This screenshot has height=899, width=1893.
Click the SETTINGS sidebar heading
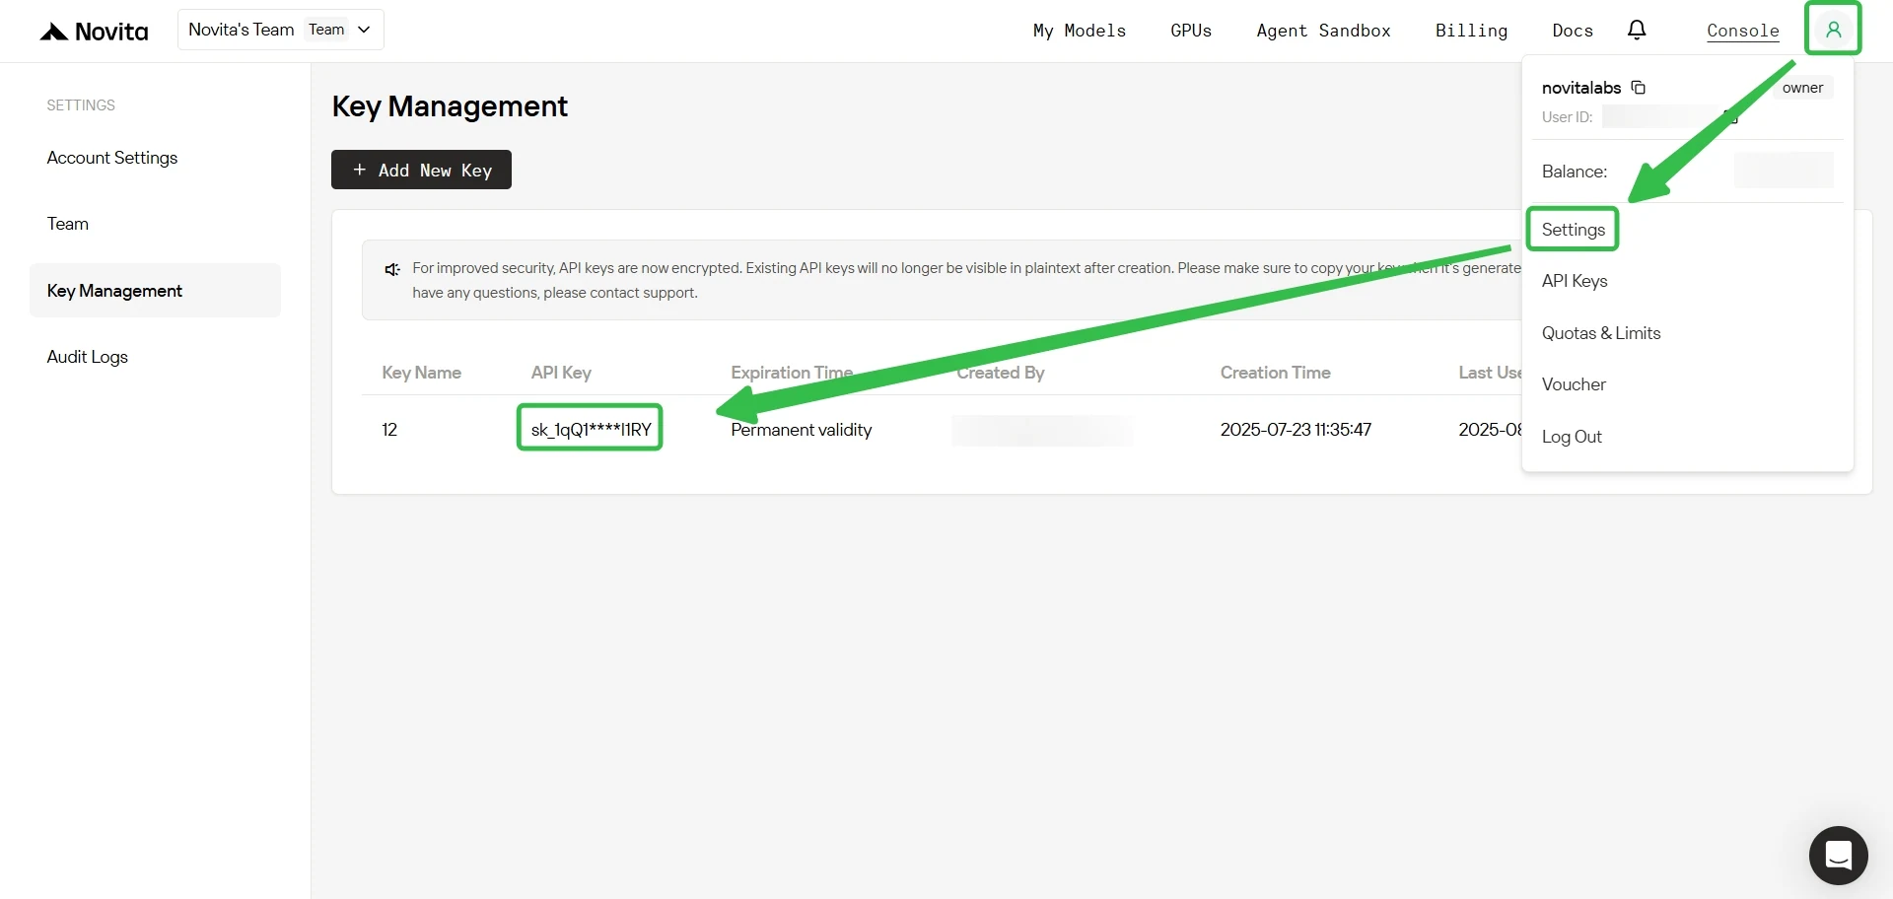[81, 105]
